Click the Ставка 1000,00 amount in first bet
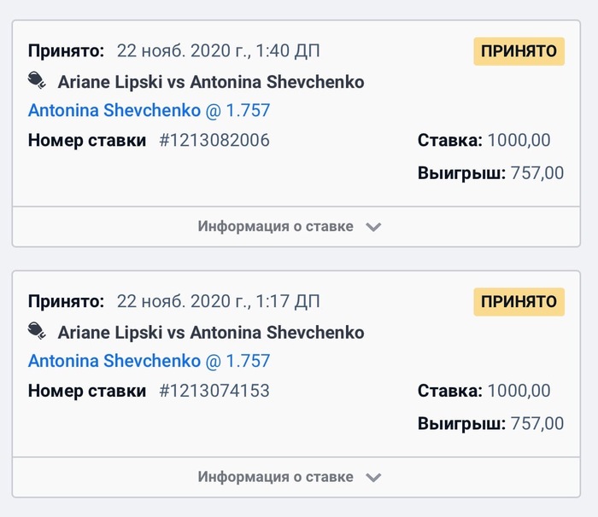The image size is (598, 517). pyautogui.click(x=519, y=140)
